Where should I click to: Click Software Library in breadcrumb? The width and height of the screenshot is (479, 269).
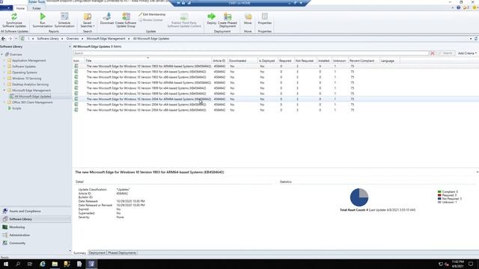click(48, 39)
